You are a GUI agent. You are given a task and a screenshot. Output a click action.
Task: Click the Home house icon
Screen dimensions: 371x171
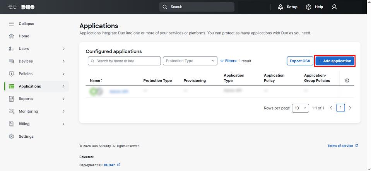(11, 36)
